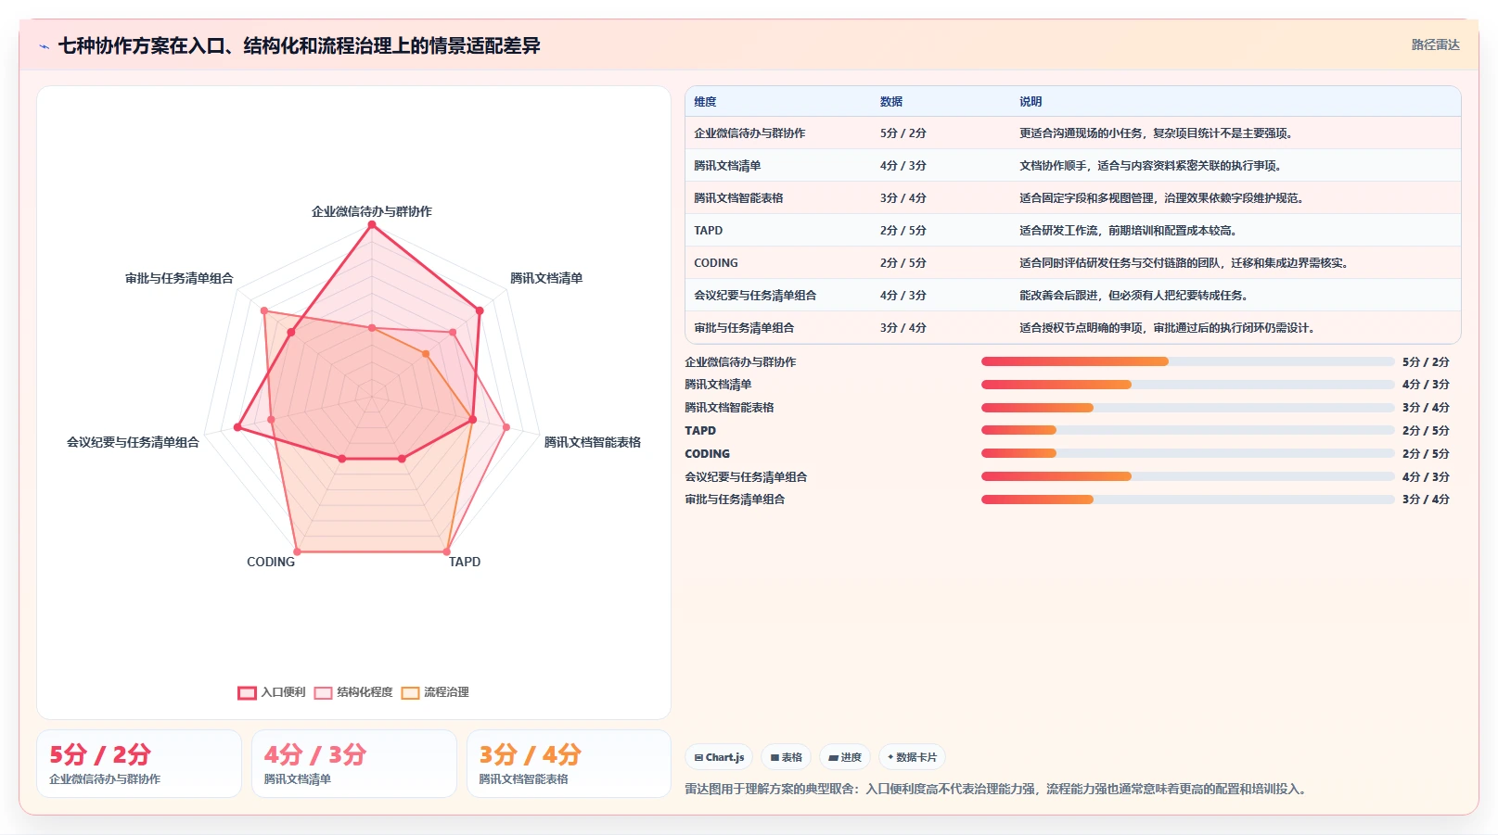Screen dimensions: 1498x835
Task: Click the 腾讯文档智能表格 progress bar
Action: click(x=1188, y=408)
